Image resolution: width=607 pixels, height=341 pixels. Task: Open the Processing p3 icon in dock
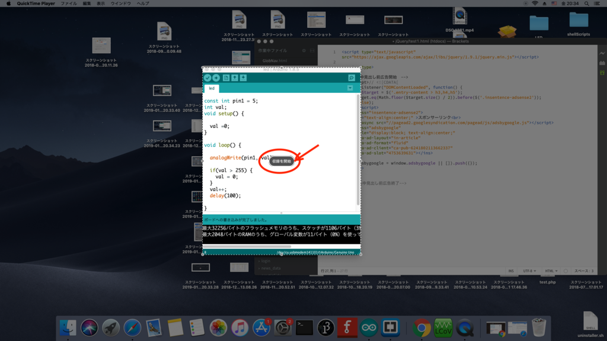tap(325, 328)
